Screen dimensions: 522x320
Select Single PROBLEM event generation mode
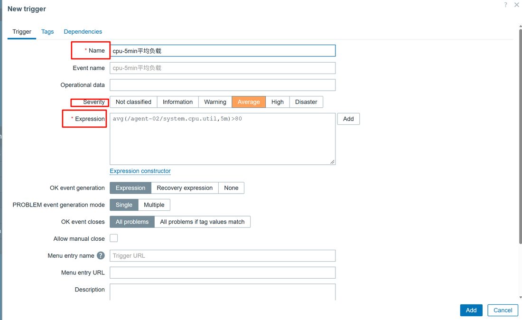point(124,205)
